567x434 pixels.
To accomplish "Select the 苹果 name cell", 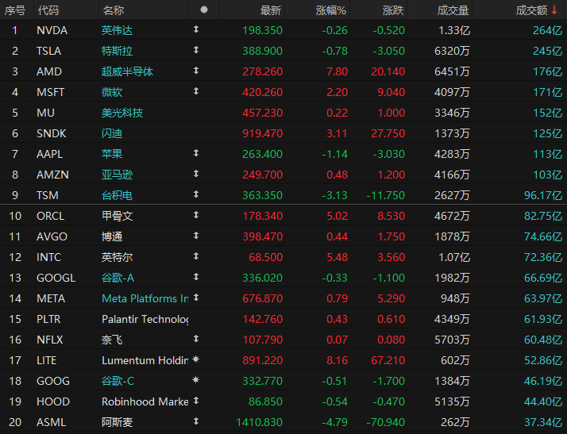I will [112, 154].
